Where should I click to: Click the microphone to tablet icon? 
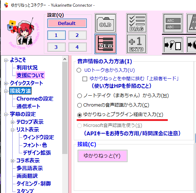point(173,45)
